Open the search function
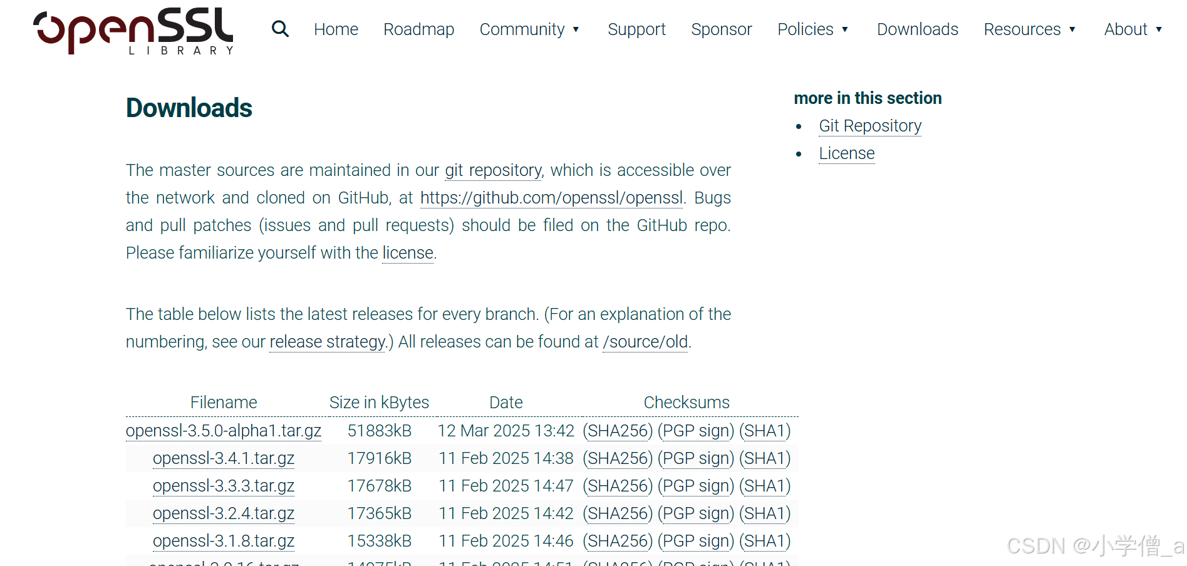Viewport: 1187px width, 566px height. 280,29
